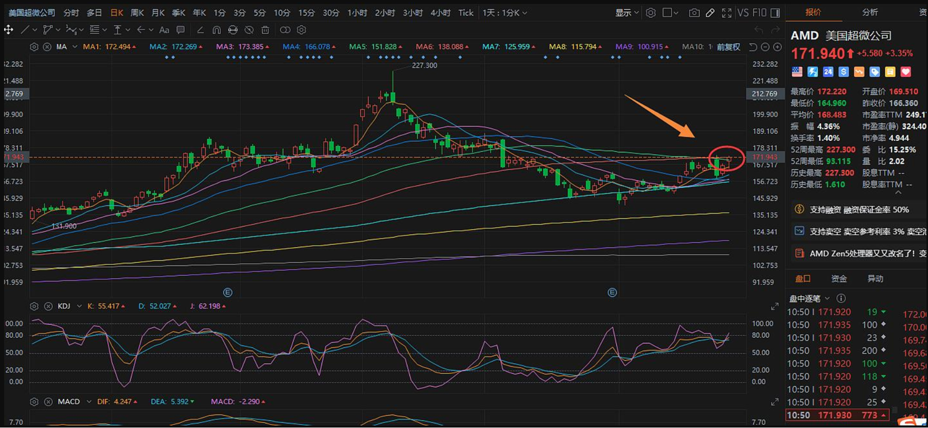Select the trend line drawing tool

click(25, 30)
